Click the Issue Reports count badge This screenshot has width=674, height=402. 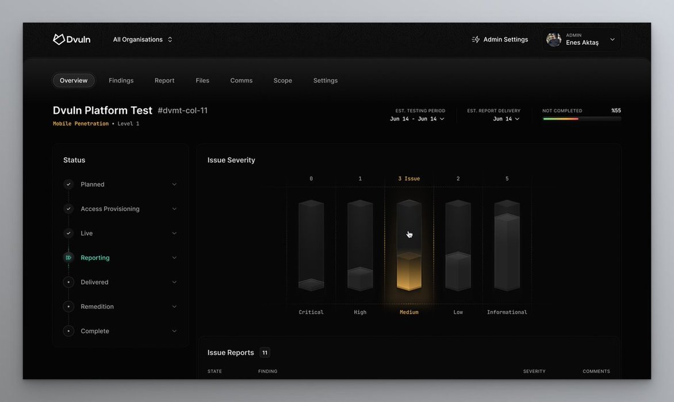[x=265, y=353]
